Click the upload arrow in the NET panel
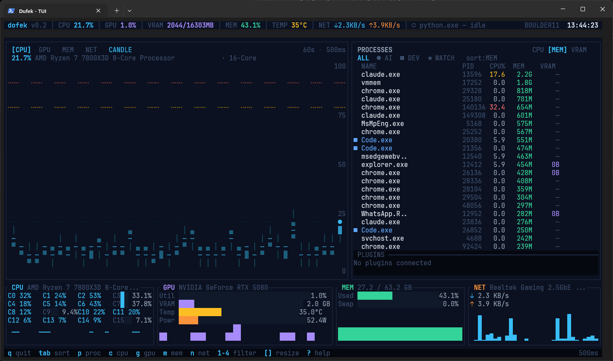 pyautogui.click(x=472, y=304)
